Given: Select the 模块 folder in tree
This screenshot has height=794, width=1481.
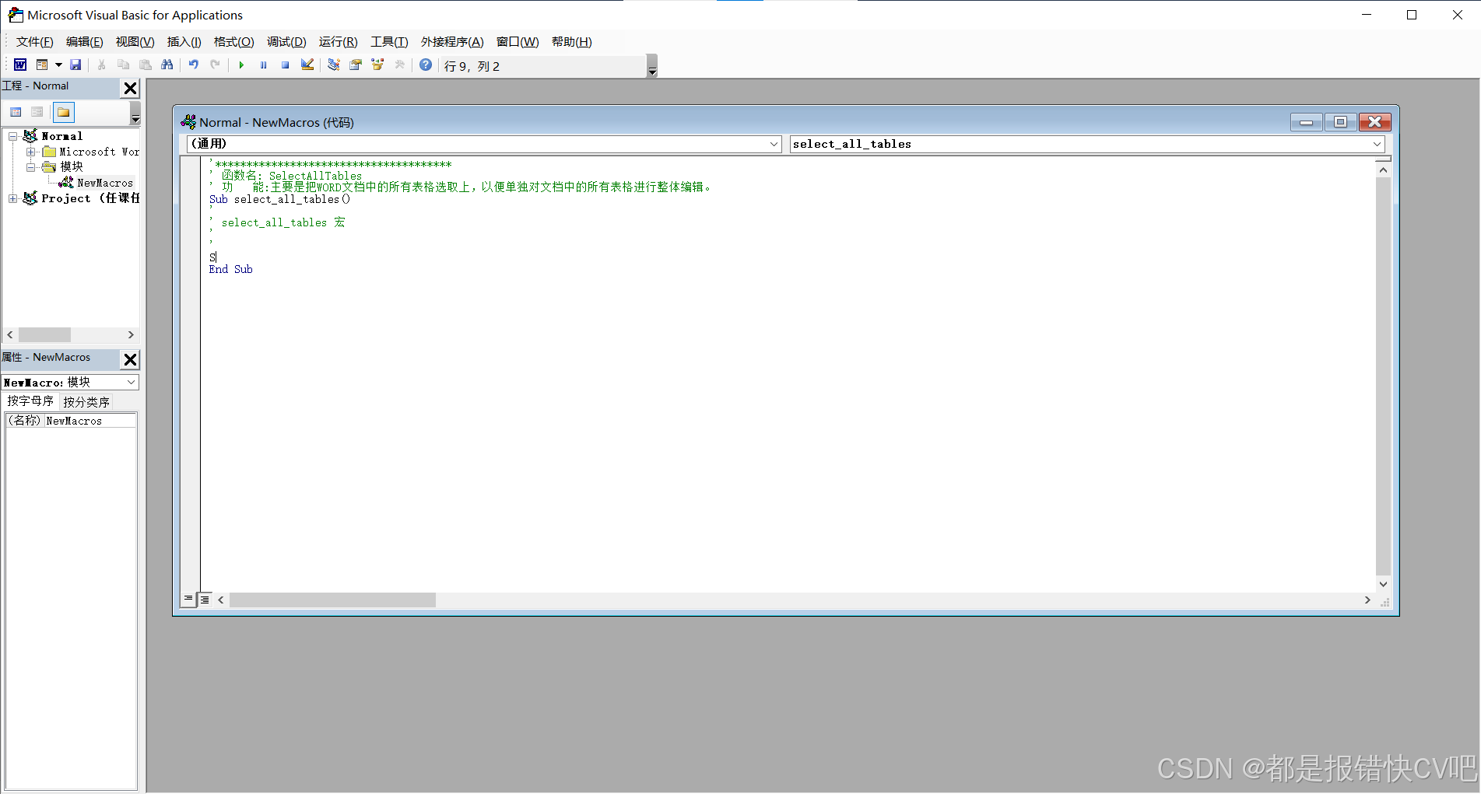Looking at the screenshot, I should tap(72, 166).
